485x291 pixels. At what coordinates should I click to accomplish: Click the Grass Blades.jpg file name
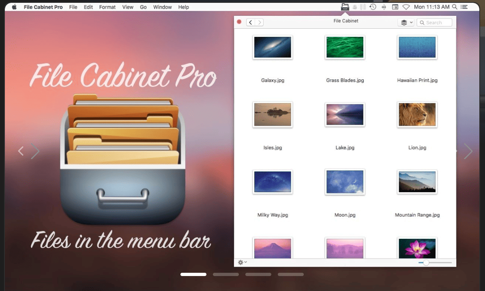(x=345, y=80)
